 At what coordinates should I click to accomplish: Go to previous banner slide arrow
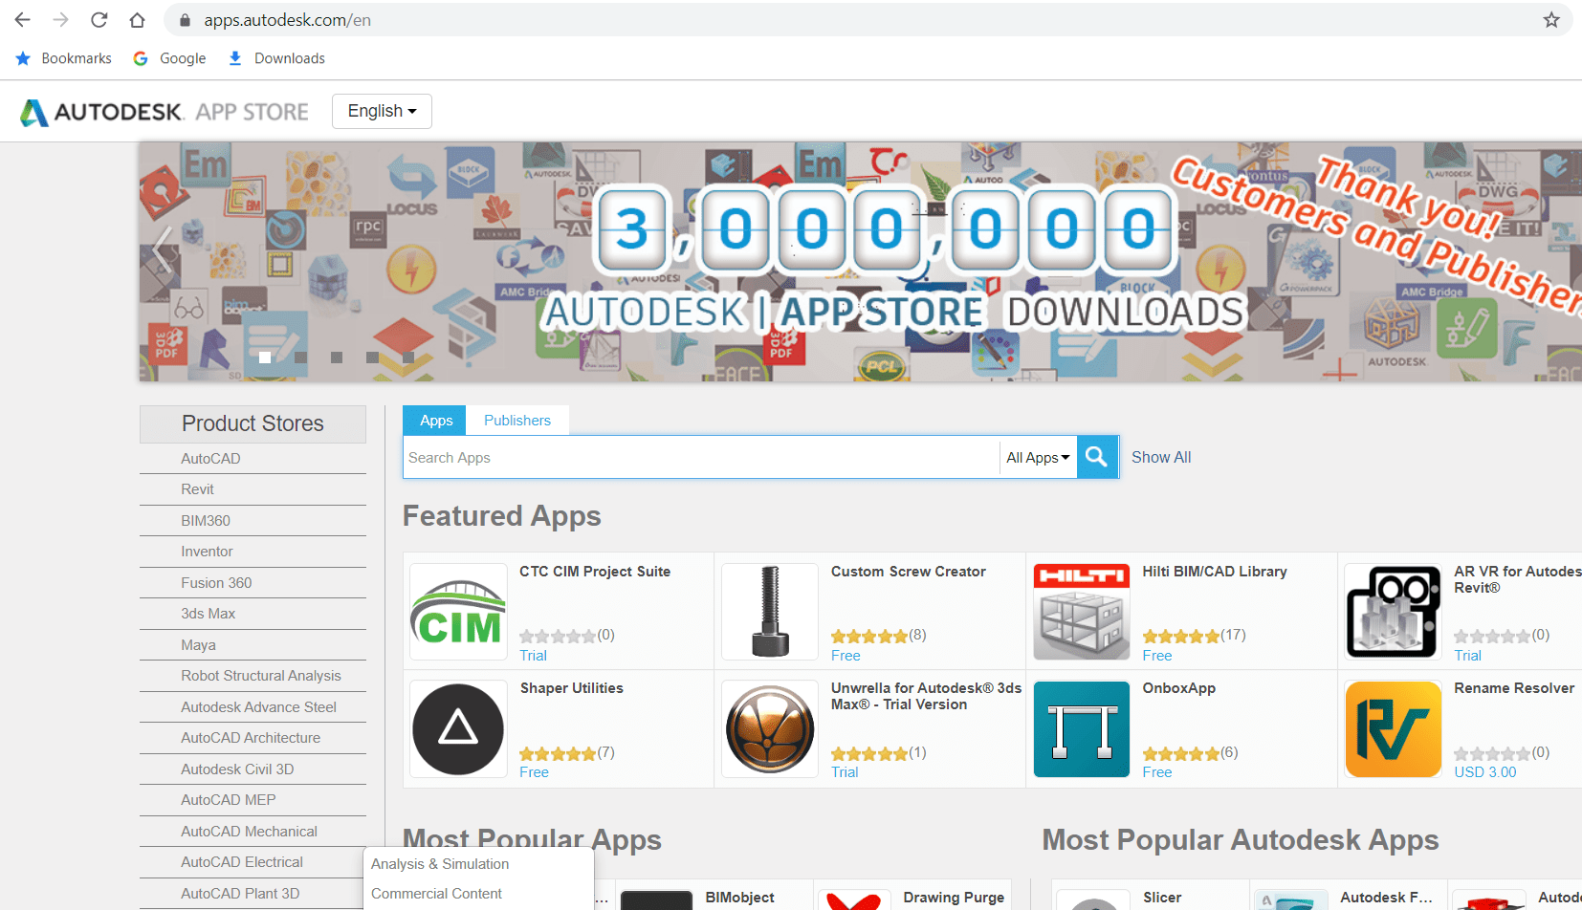click(x=164, y=250)
